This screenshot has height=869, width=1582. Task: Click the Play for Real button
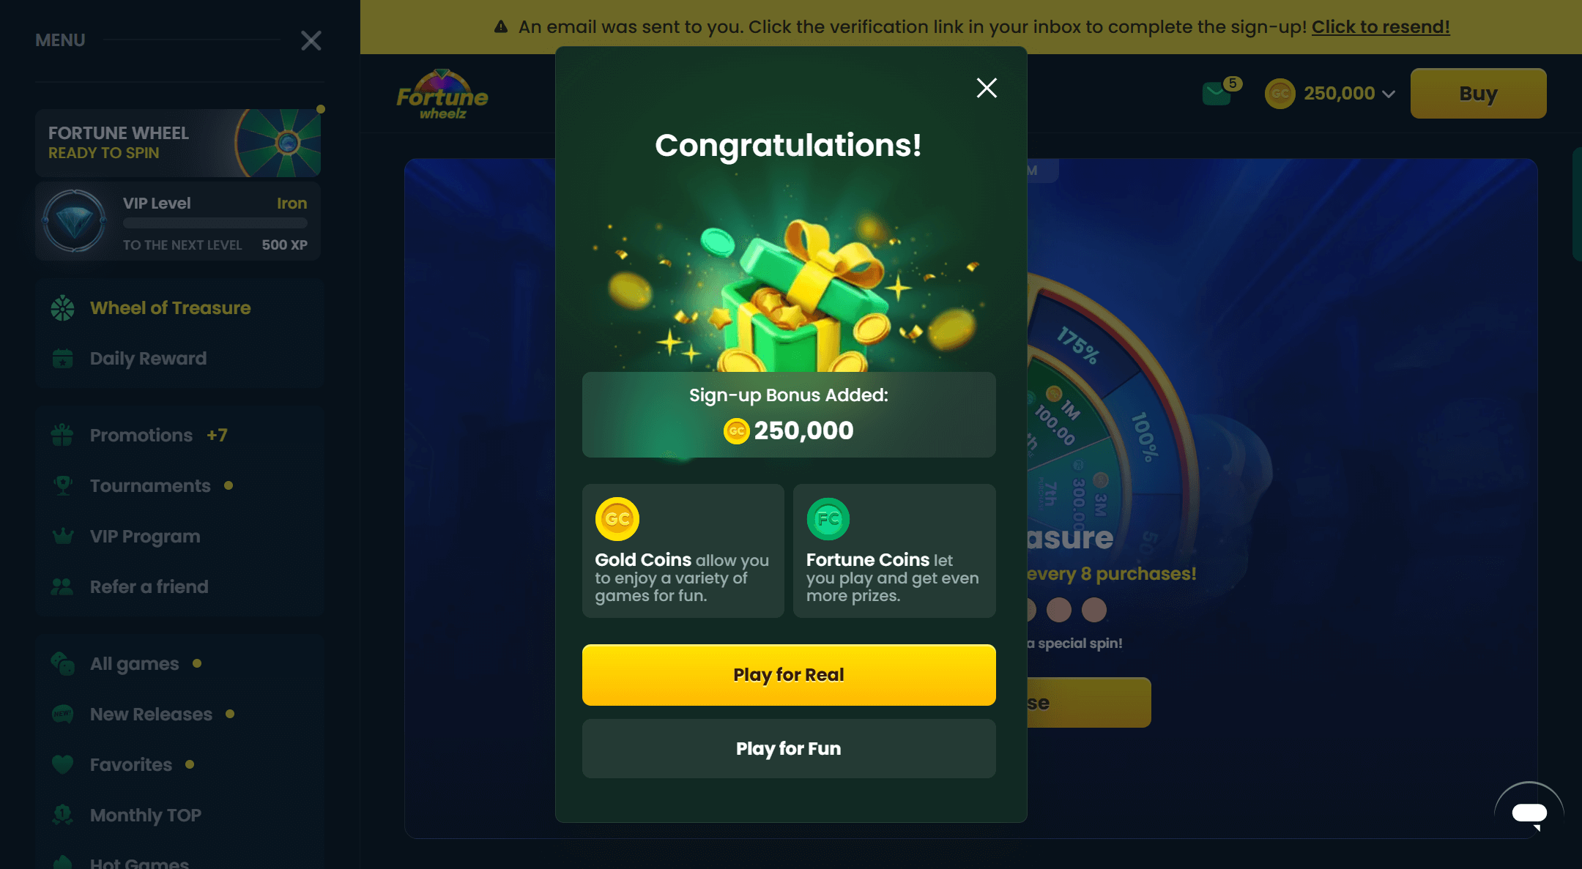click(x=789, y=675)
